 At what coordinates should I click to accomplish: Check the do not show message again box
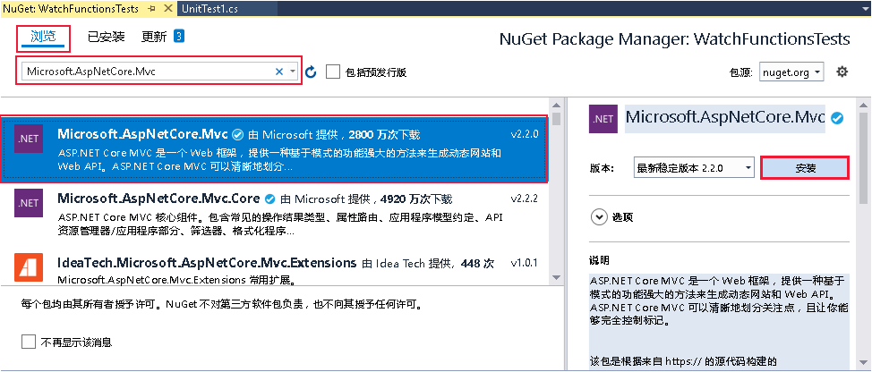(29, 342)
